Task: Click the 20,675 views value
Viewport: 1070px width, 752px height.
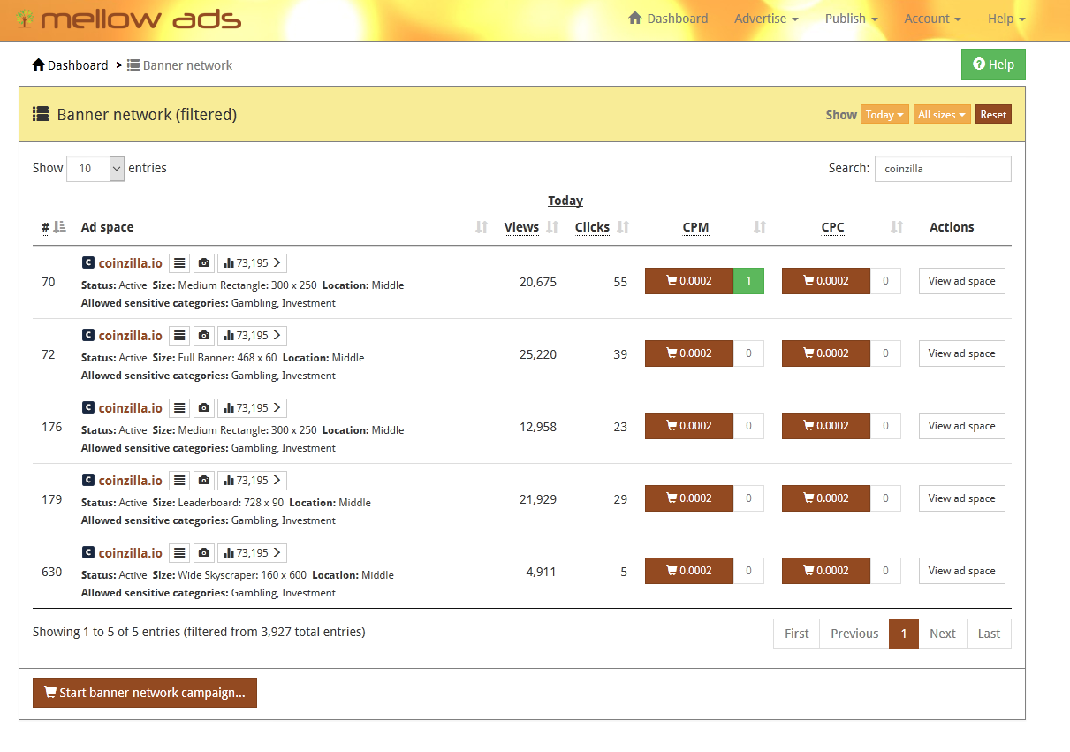Action: [x=538, y=282]
